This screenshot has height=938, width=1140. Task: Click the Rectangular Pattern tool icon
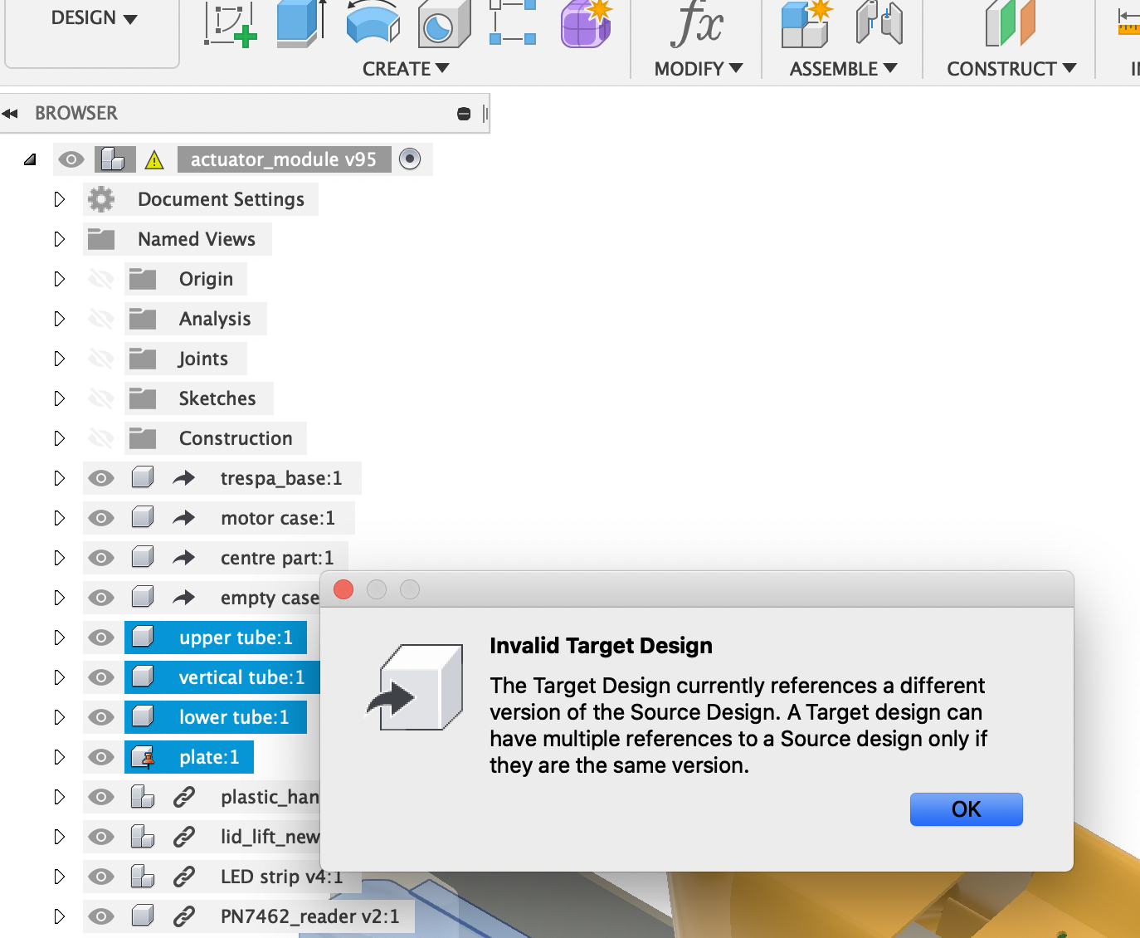coord(512,22)
